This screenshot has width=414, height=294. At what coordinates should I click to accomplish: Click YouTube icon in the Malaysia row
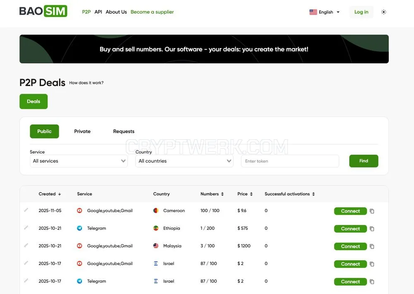[79, 246]
